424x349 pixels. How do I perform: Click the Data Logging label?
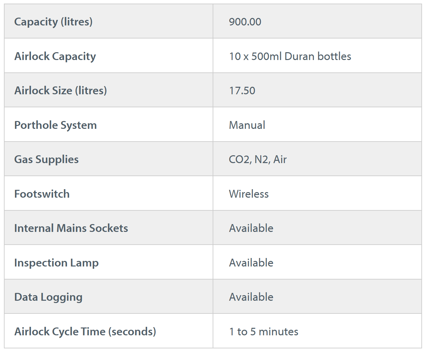pos(48,297)
